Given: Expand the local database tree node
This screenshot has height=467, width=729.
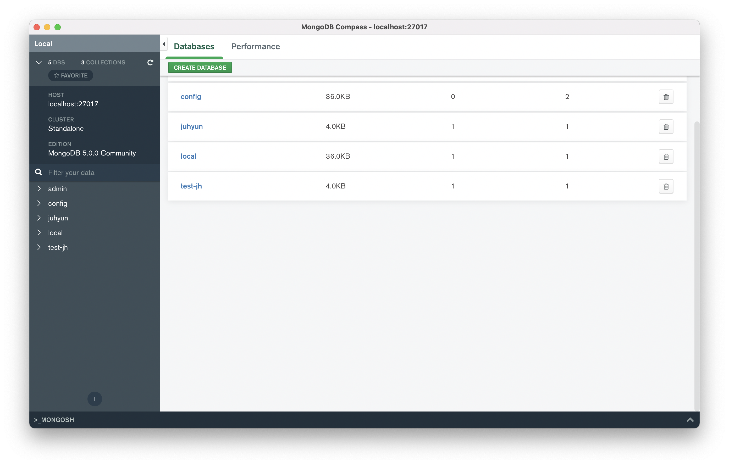Looking at the screenshot, I should [x=39, y=233].
